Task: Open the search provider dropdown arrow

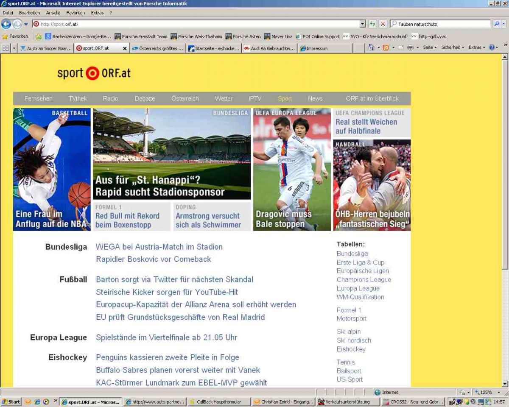Action: coord(504,24)
